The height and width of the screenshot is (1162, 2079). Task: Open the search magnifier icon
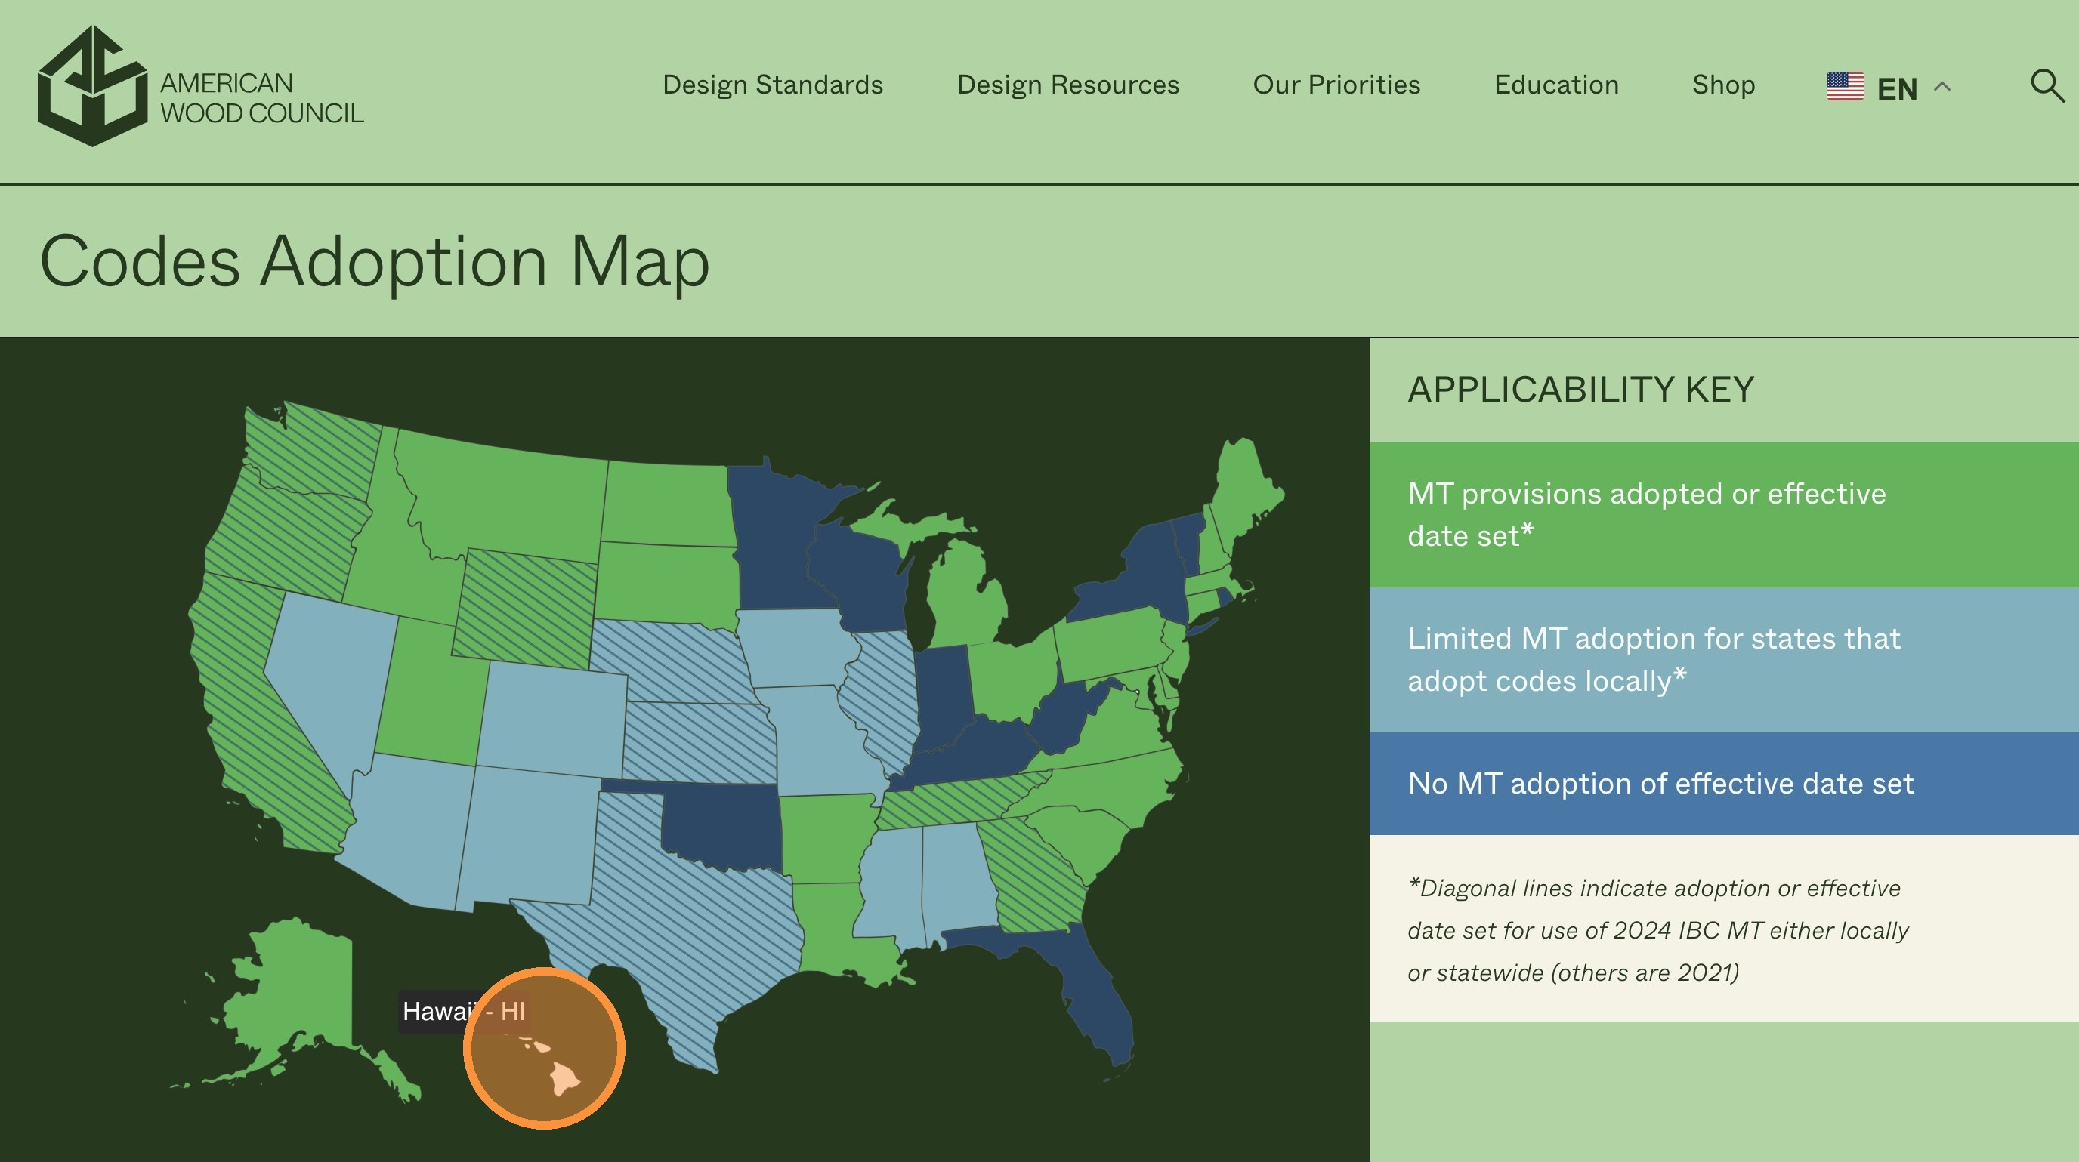pos(2047,85)
